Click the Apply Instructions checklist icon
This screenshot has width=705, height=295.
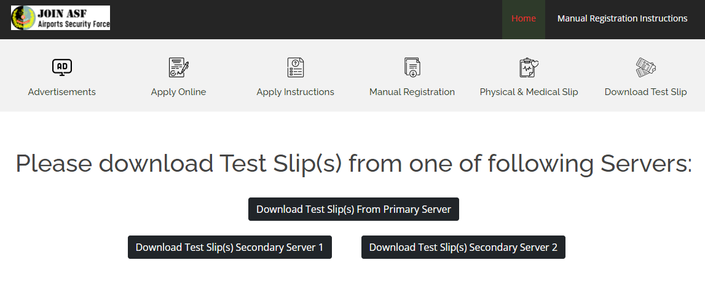296,67
